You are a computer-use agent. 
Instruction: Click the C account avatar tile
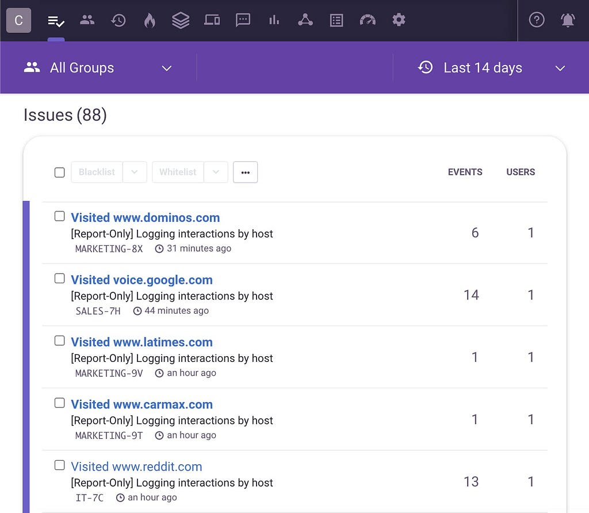tap(19, 20)
